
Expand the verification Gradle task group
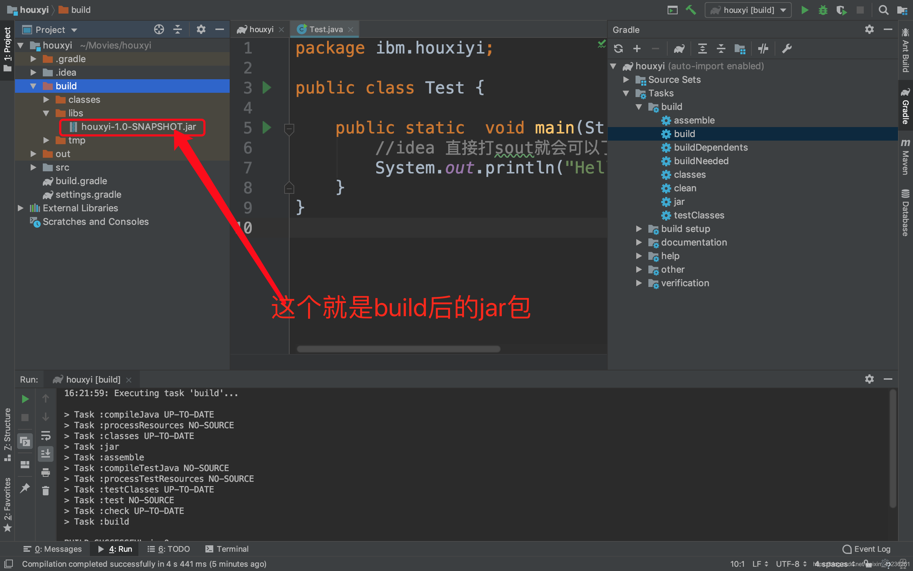(639, 283)
